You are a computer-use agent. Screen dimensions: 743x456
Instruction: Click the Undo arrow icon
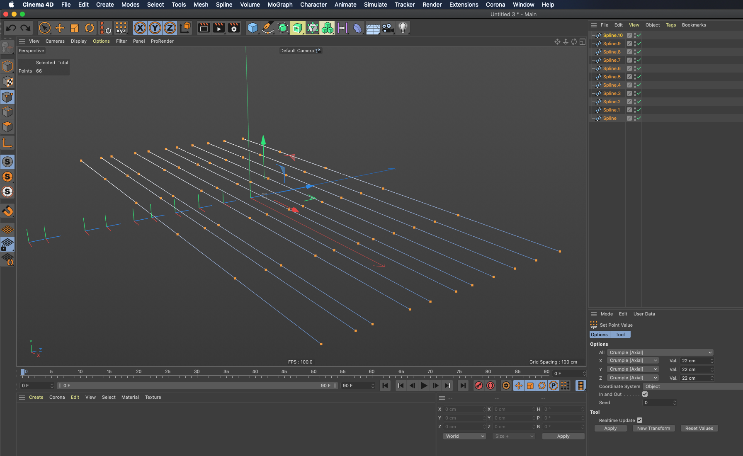[11, 28]
